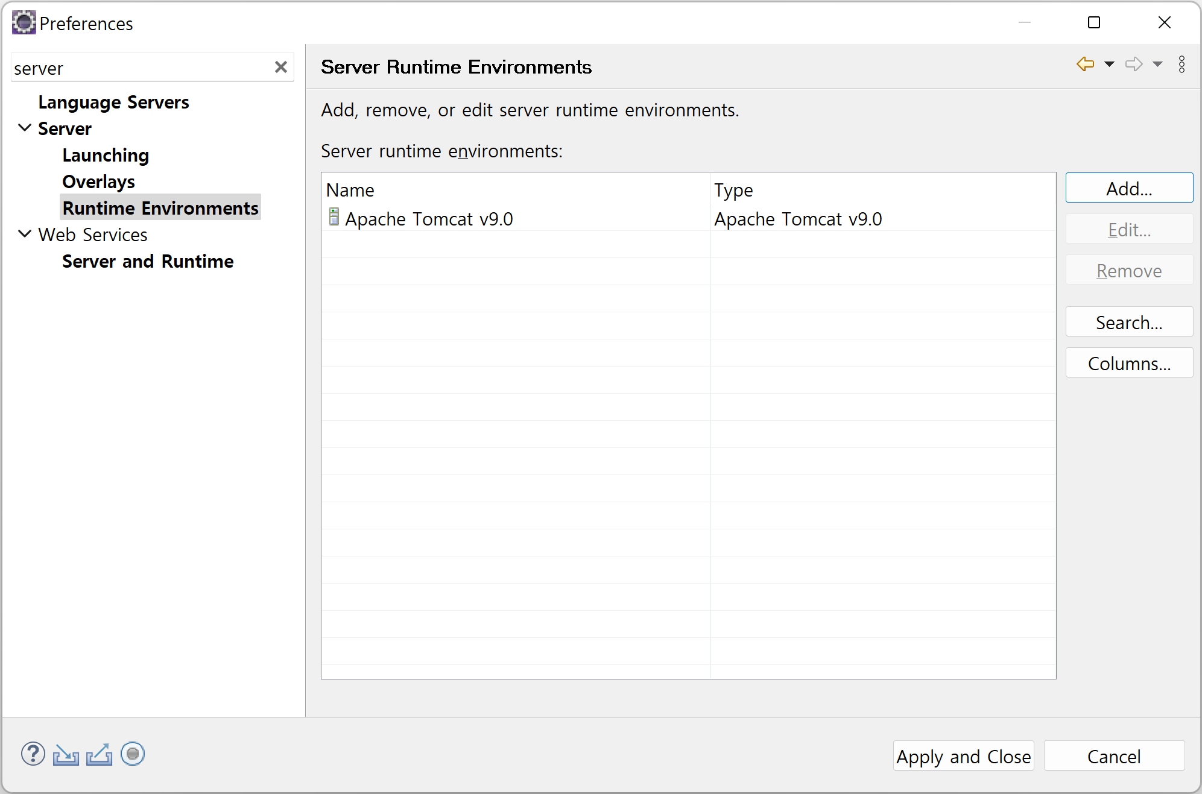Click the server filter input field

[139, 68]
